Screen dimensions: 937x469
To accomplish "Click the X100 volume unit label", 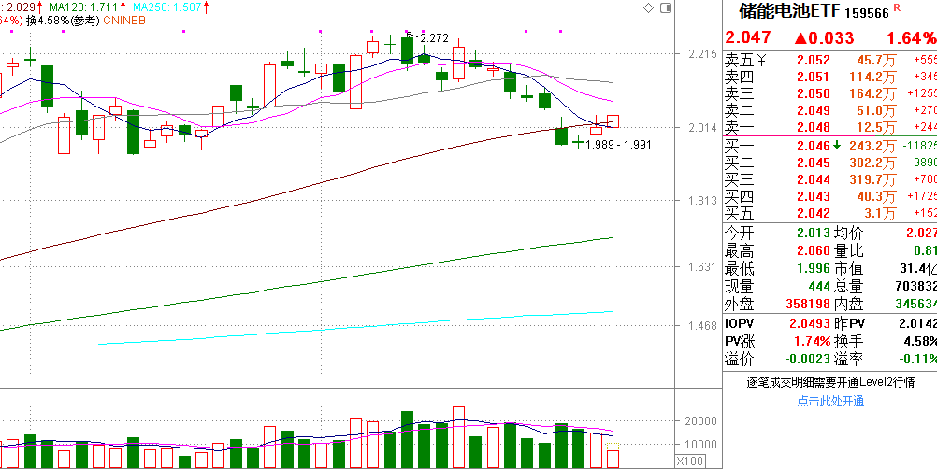I will tap(690, 462).
